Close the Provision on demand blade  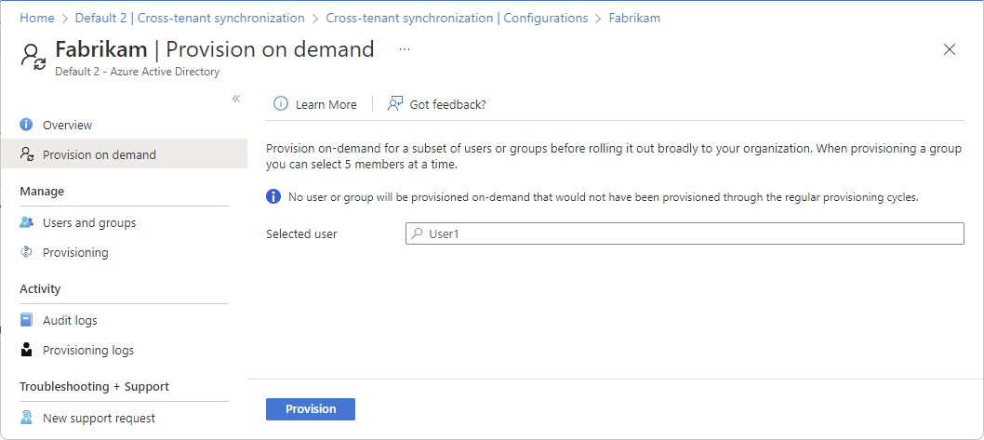coord(950,49)
